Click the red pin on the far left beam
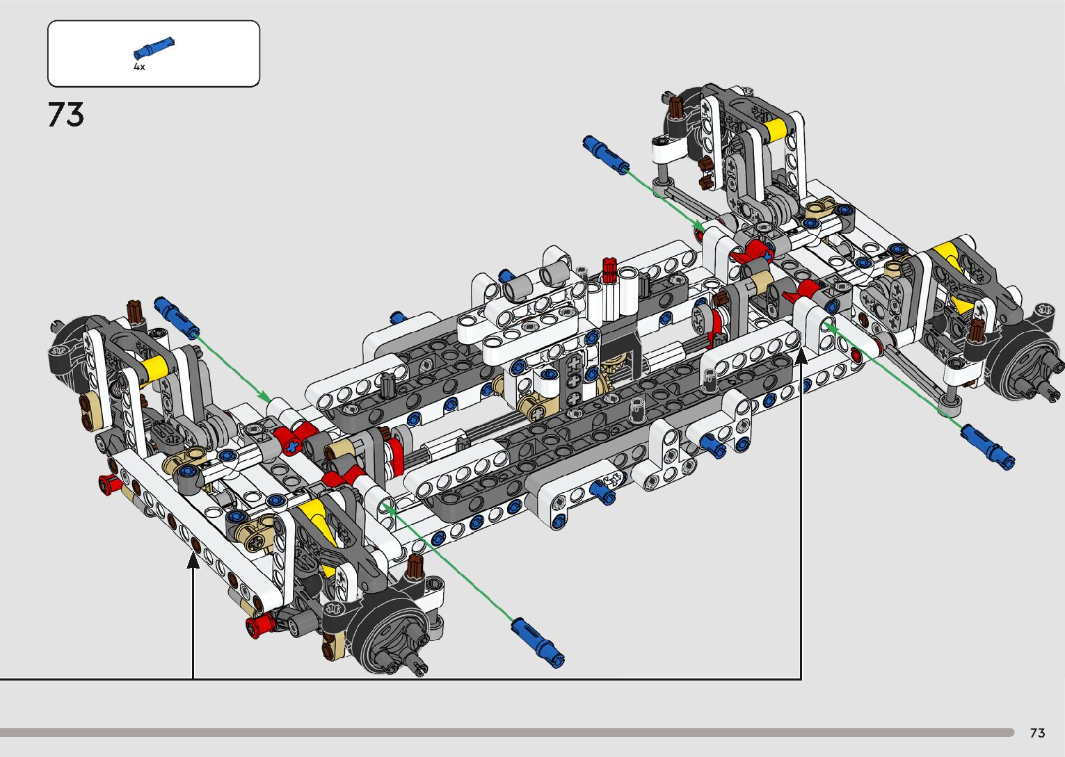This screenshot has width=1065, height=757. pos(109,484)
